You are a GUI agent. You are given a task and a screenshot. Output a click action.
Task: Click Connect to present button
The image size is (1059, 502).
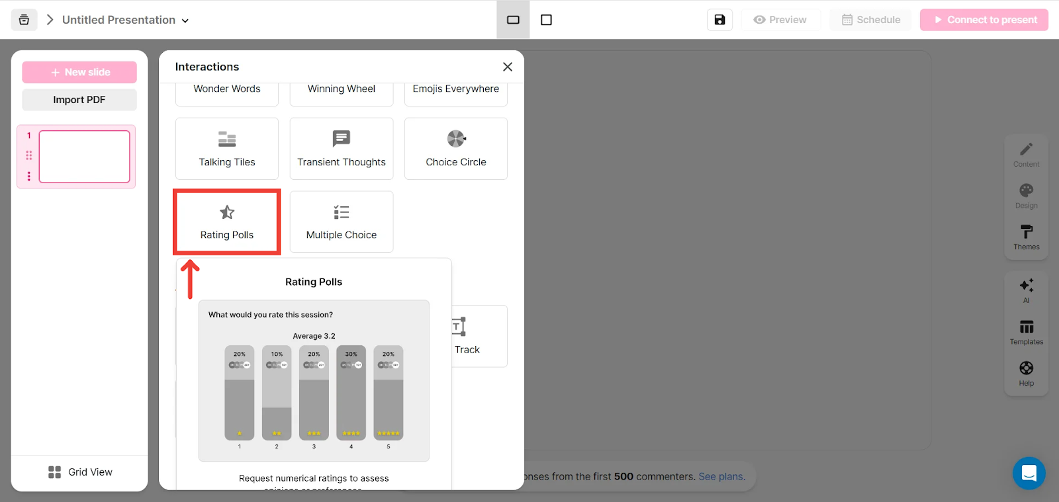click(x=984, y=20)
